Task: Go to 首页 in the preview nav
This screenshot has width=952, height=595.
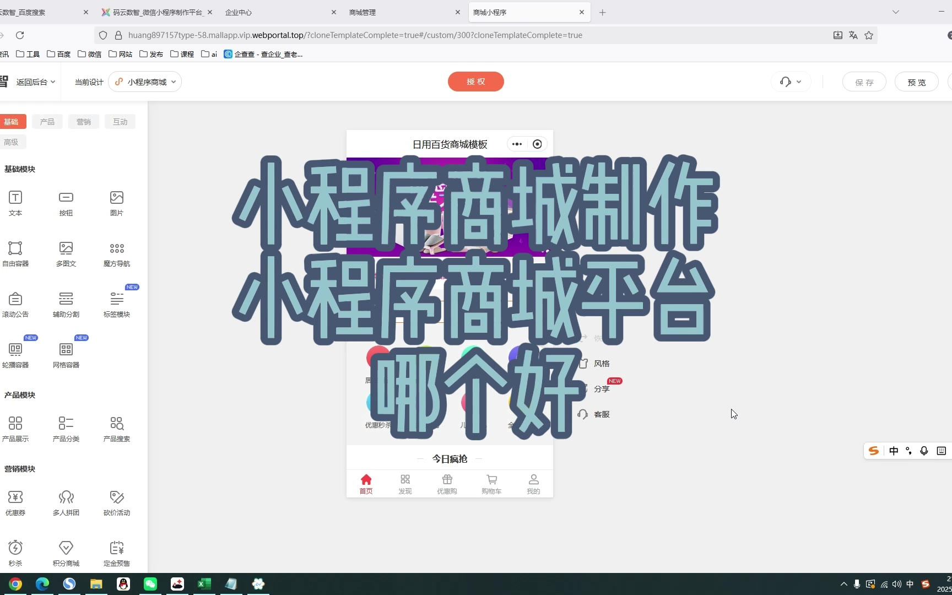Action: click(x=366, y=484)
